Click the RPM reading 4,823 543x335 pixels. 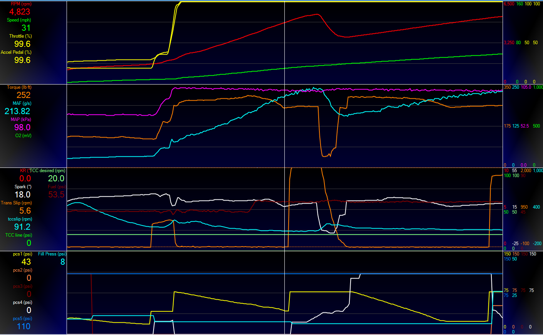[20, 12]
